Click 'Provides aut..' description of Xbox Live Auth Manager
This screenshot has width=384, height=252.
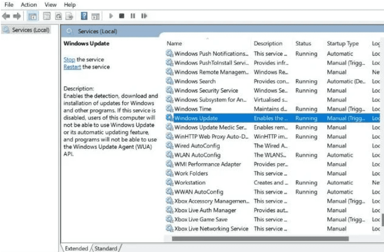pyautogui.click(x=271, y=210)
